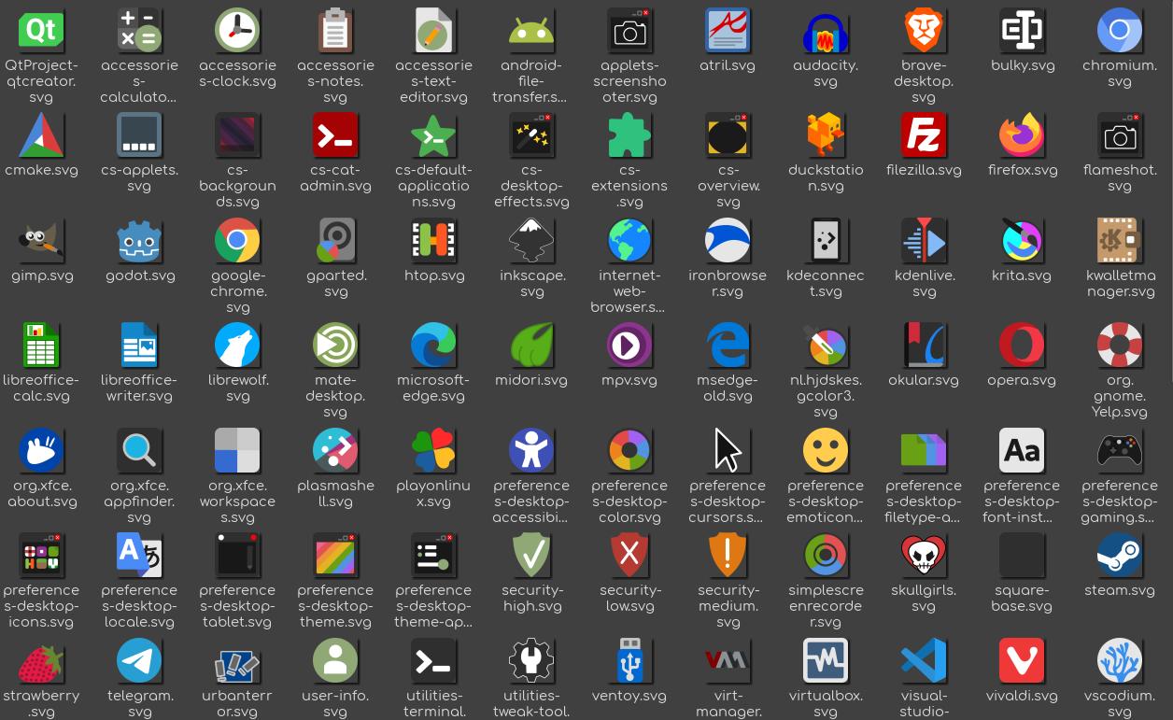Click the "square-base.svg" file name

point(1022,599)
